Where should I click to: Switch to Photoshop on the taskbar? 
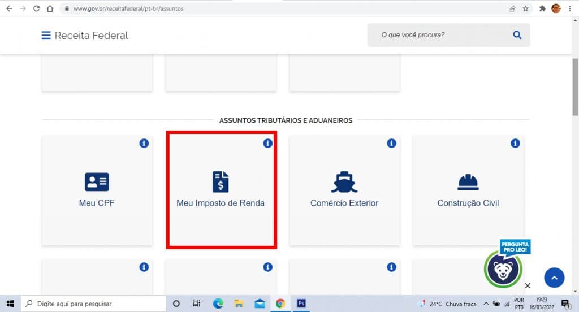pyautogui.click(x=301, y=304)
